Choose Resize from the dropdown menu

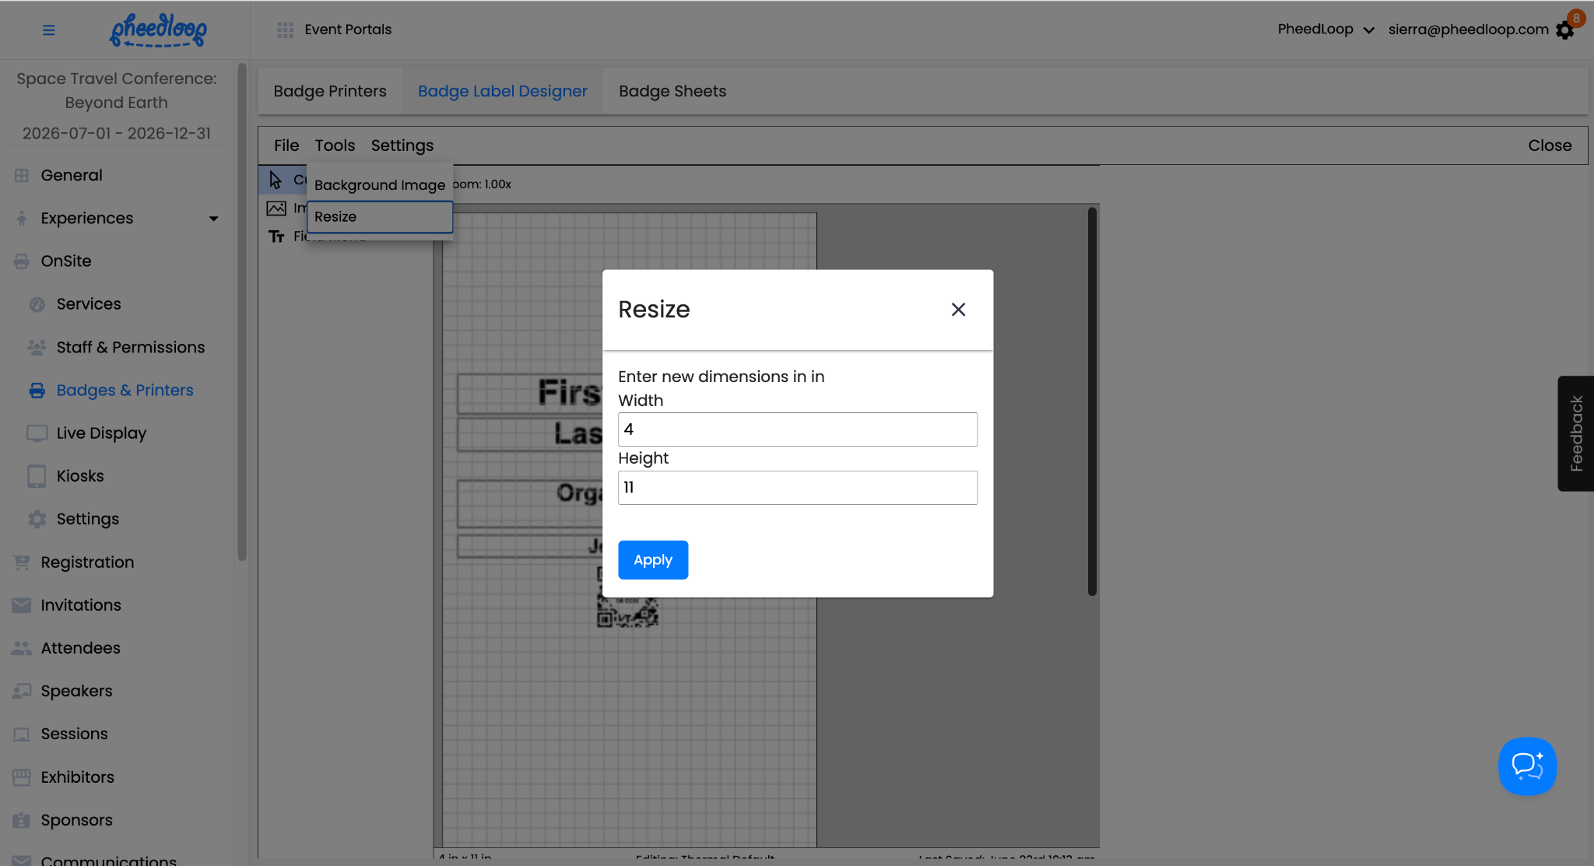[x=380, y=217]
